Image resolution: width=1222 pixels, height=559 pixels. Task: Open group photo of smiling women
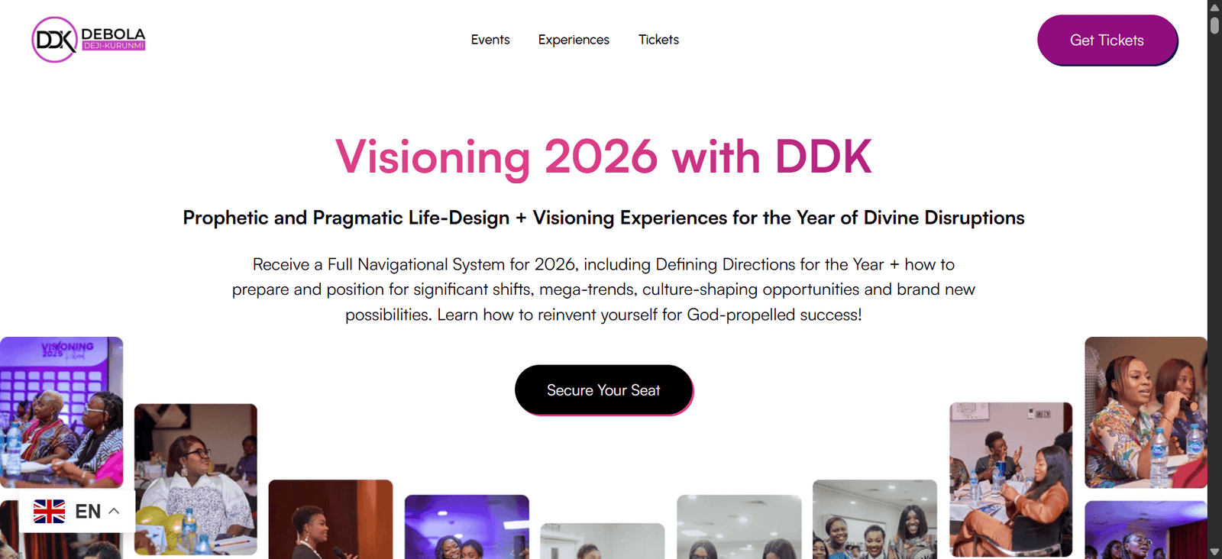click(x=874, y=519)
